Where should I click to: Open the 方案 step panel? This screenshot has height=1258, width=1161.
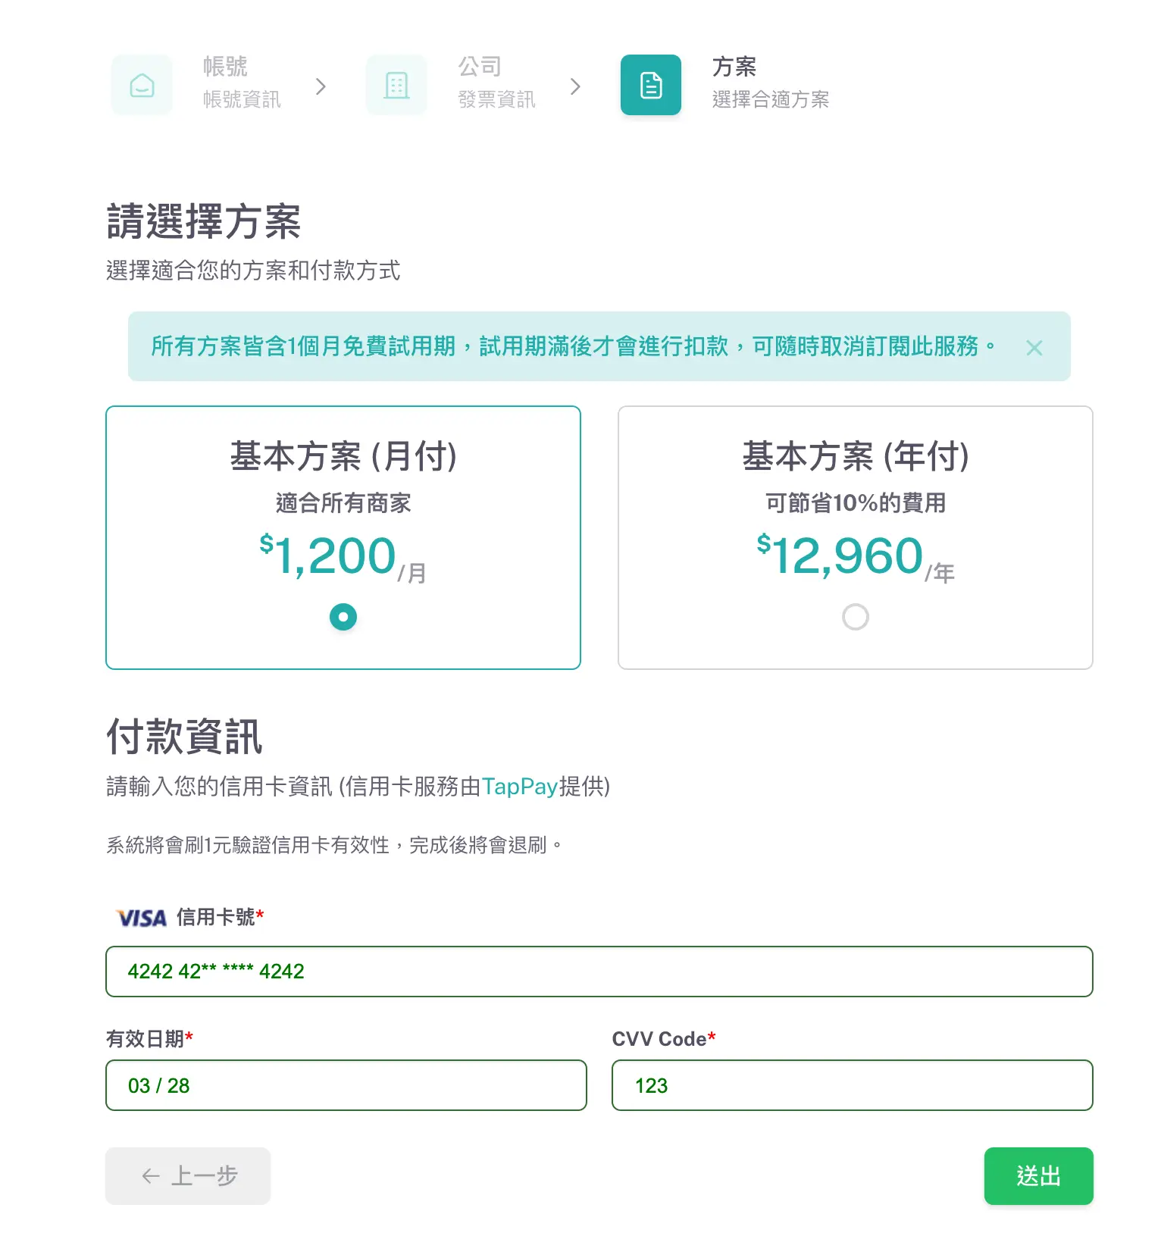pos(734,67)
